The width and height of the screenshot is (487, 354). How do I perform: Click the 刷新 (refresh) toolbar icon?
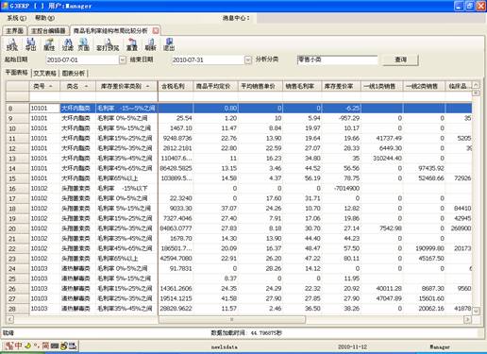click(150, 44)
